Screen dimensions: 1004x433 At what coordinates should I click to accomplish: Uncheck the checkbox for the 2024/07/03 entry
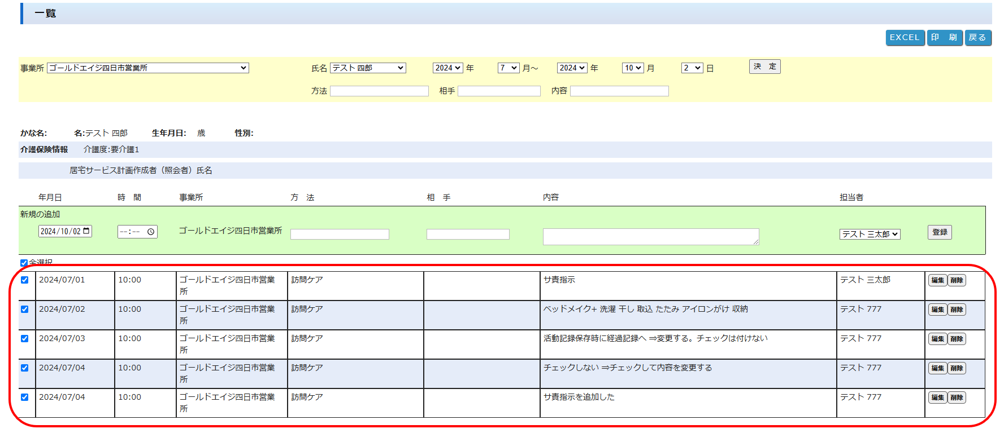(25, 339)
